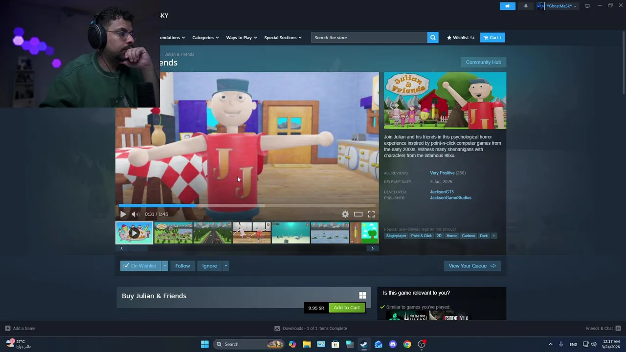Image resolution: width=626 pixels, height=352 pixels.
Task: Open Downloads status at bottom
Action: click(311, 329)
